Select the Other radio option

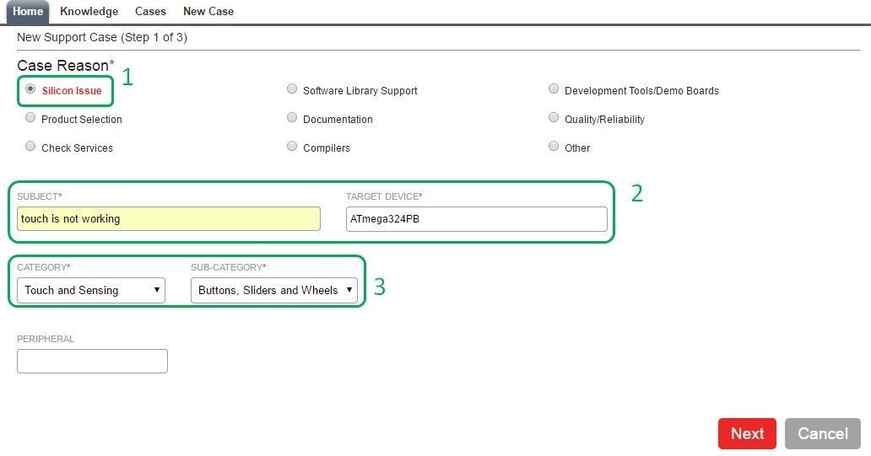[x=554, y=147]
